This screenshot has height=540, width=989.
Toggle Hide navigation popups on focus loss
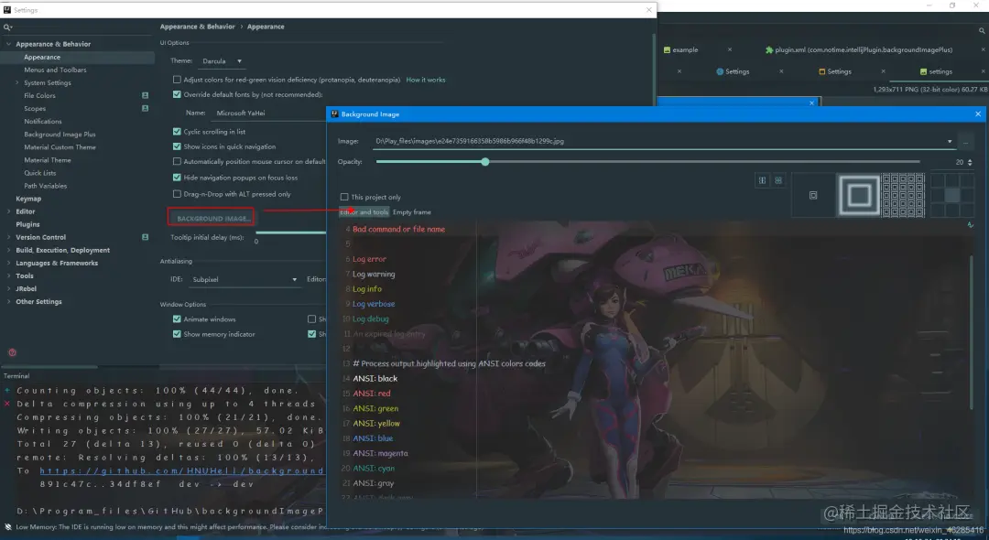pos(177,178)
